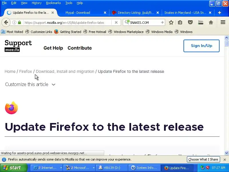Open the Edit menu
The image size is (229, 172).
click(x=14, y=3)
